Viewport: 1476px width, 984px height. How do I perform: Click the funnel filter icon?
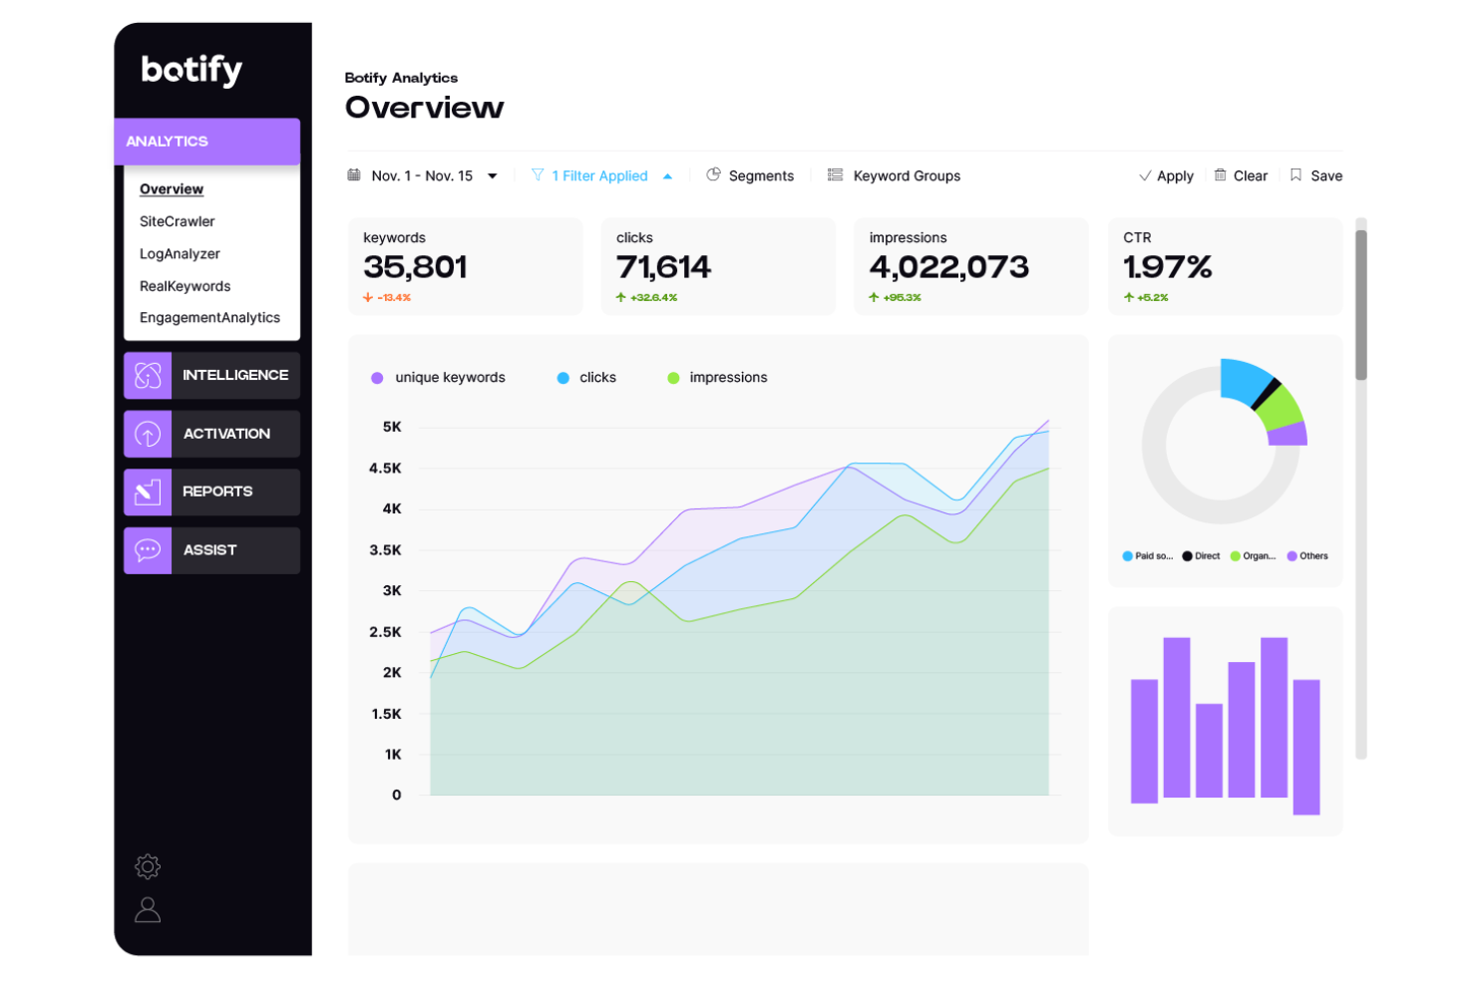tap(538, 175)
